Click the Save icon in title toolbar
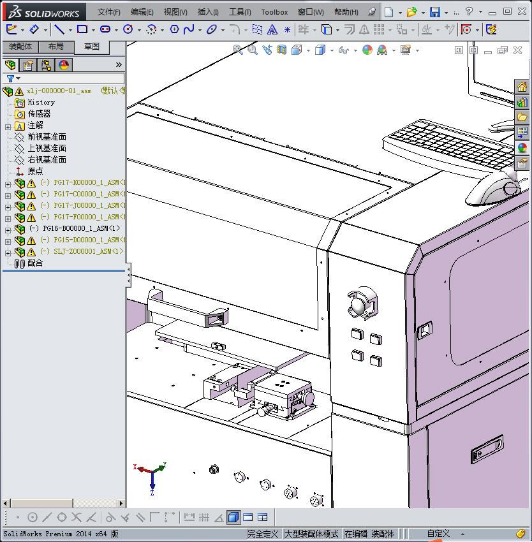 (434, 12)
